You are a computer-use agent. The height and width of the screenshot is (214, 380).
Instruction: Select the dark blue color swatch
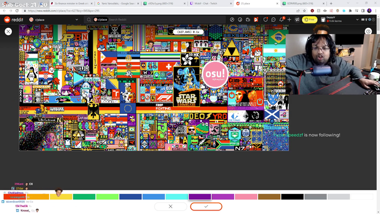tap(131, 197)
